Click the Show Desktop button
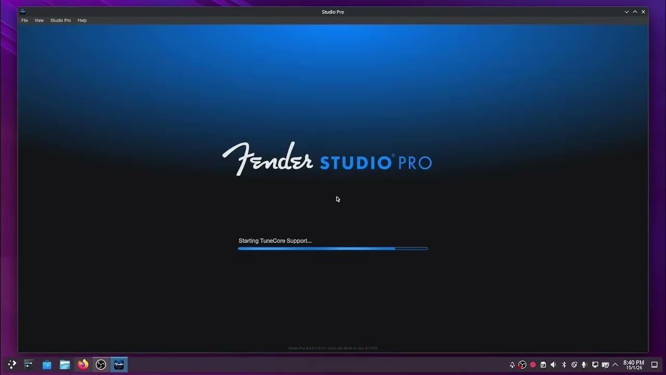 (x=655, y=365)
